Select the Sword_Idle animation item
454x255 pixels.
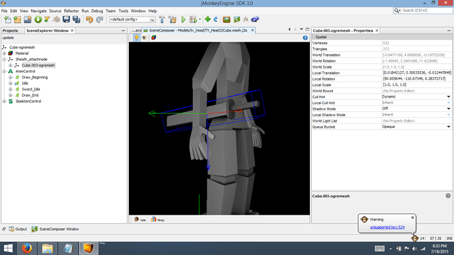(31, 90)
